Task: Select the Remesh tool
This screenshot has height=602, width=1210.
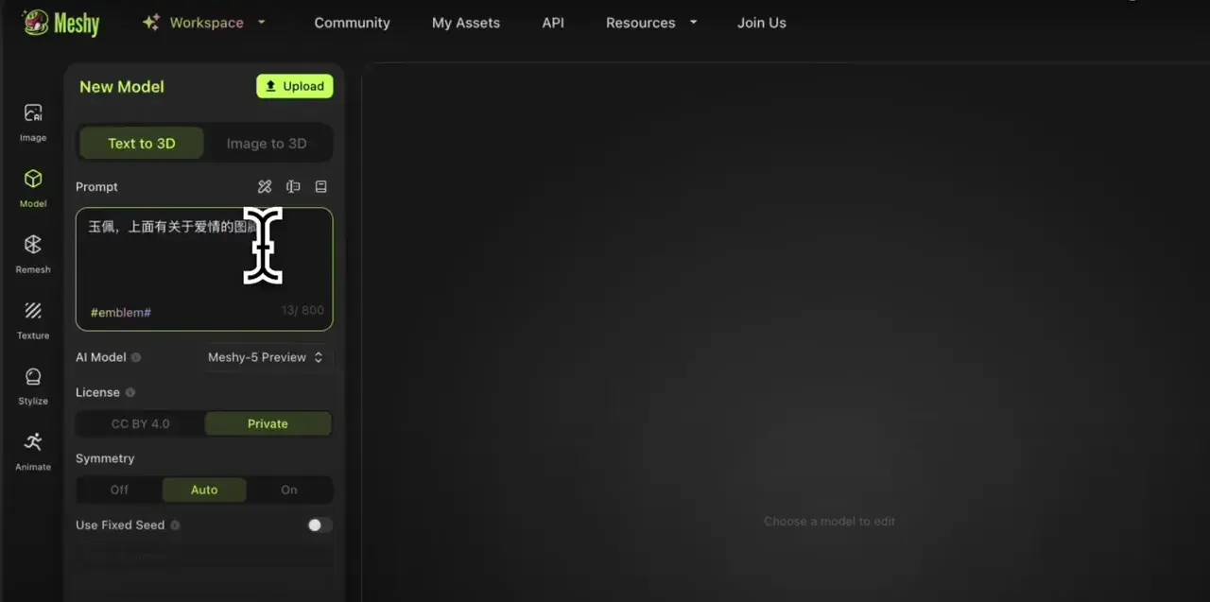Action: coord(32,251)
